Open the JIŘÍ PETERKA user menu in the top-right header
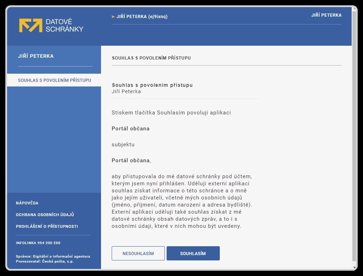Image resolution: width=363 pixels, height=276 pixels. tap(326, 15)
